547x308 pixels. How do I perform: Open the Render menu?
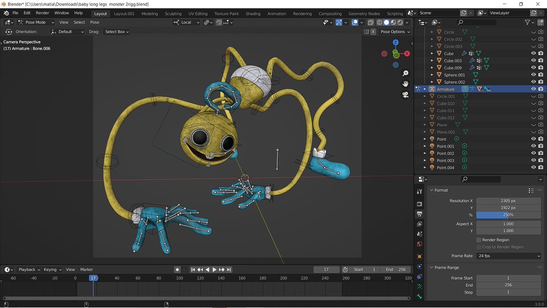tap(42, 13)
